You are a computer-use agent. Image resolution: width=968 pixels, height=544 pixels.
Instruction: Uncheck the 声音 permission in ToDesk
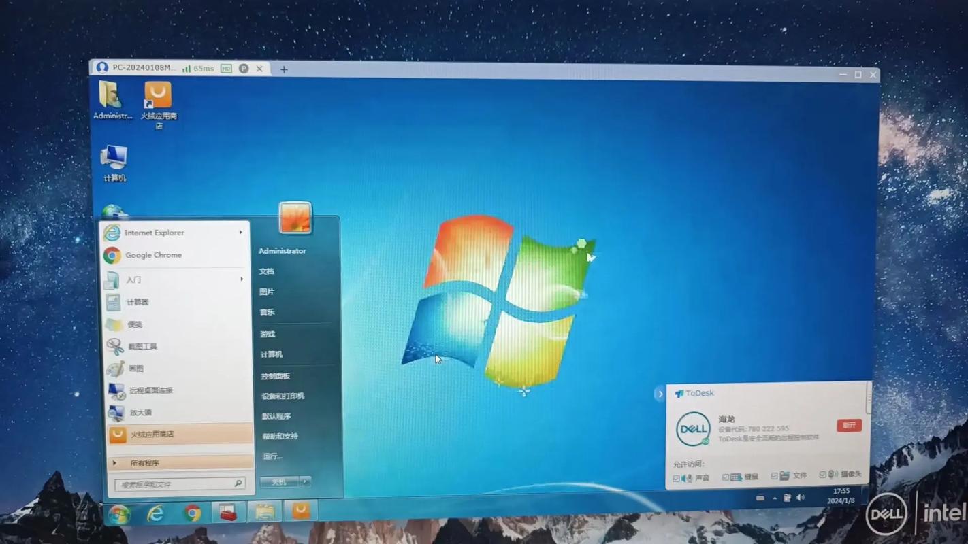pyautogui.click(x=677, y=477)
